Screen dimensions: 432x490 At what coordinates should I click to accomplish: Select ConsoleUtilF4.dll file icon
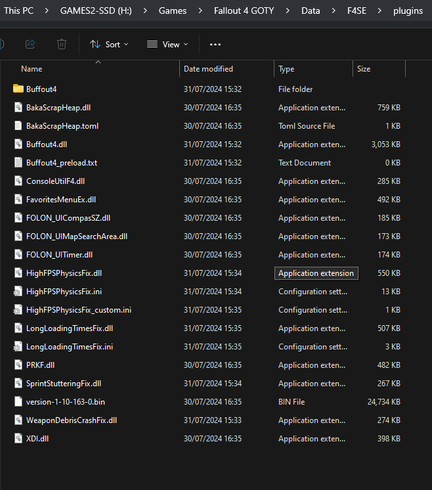click(x=18, y=181)
